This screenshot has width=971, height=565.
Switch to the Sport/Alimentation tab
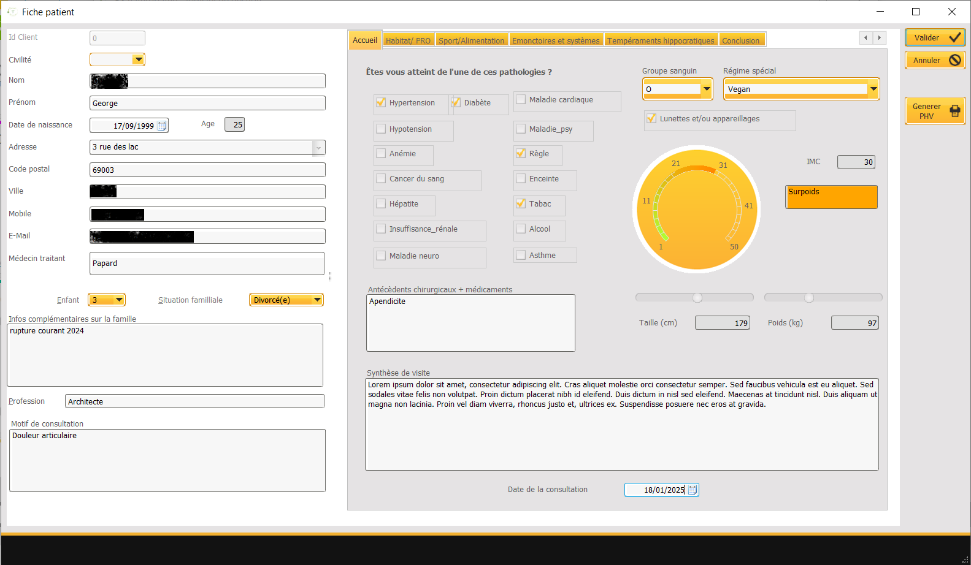tap(471, 40)
